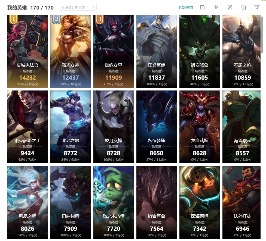Click the 我的英雄 170 / 170 heading
This screenshot has width=266, height=241.
(x=30, y=8)
